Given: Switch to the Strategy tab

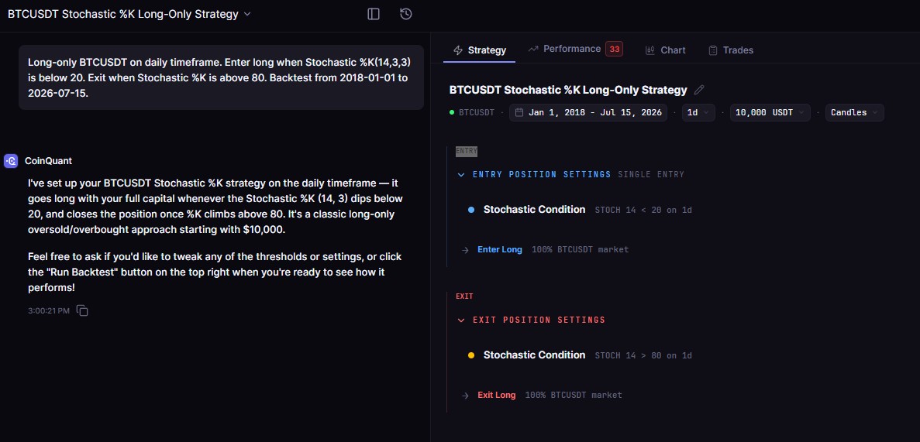Looking at the screenshot, I should point(480,50).
